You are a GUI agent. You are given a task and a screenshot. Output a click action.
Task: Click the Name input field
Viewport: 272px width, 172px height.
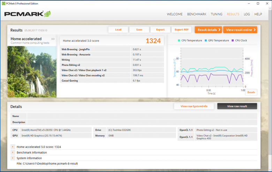coord(142,116)
